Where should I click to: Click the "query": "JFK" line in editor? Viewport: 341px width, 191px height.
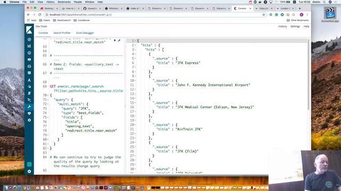76,108
